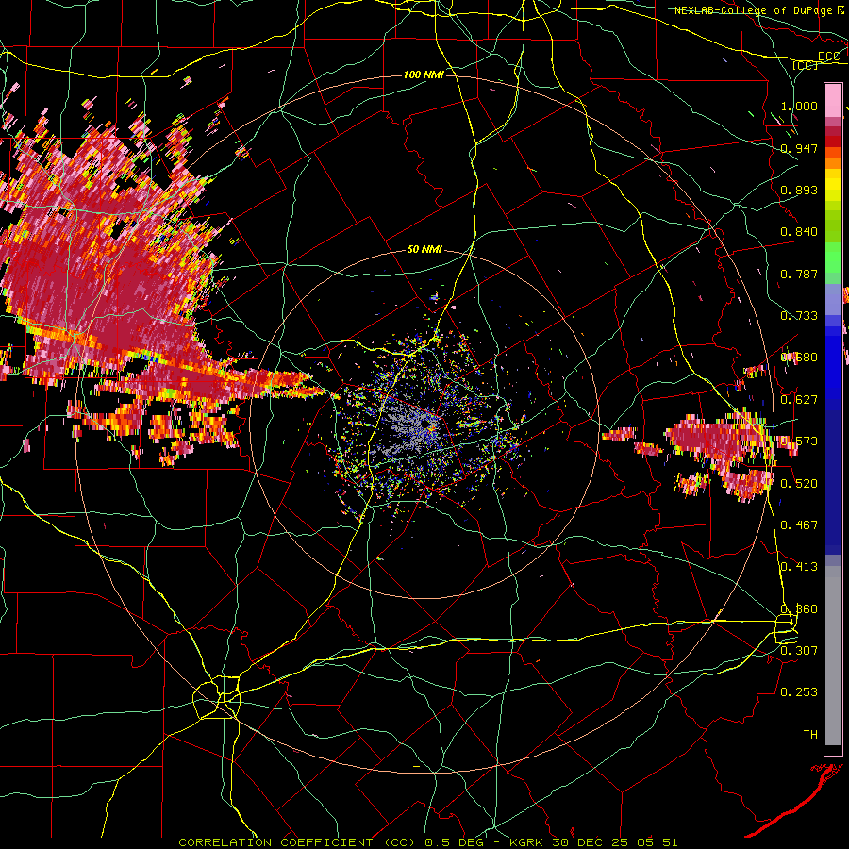Screen dimensions: 849x849
Task: Click the 0.467 colorbar value
Action: [x=799, y=525]
